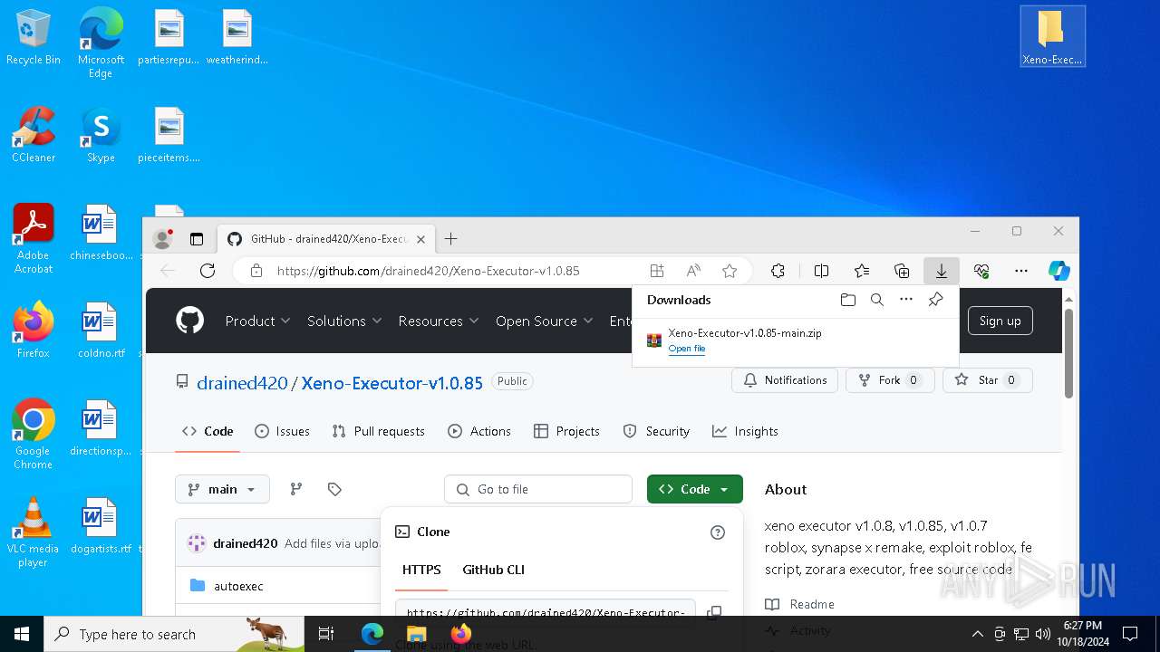Select the GitHub CLI clone tab
The image size is (1160, 652).
point(494,570)
